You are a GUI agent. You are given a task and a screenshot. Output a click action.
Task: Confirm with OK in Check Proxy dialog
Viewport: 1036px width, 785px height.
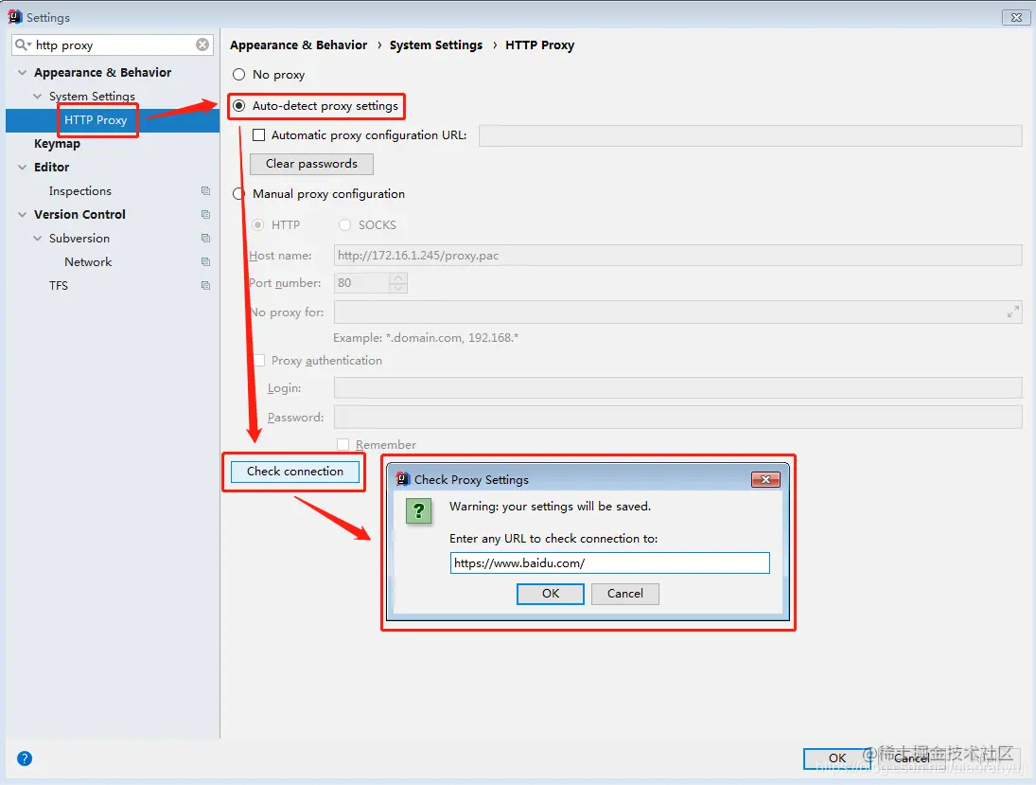(x=551, y=594)
